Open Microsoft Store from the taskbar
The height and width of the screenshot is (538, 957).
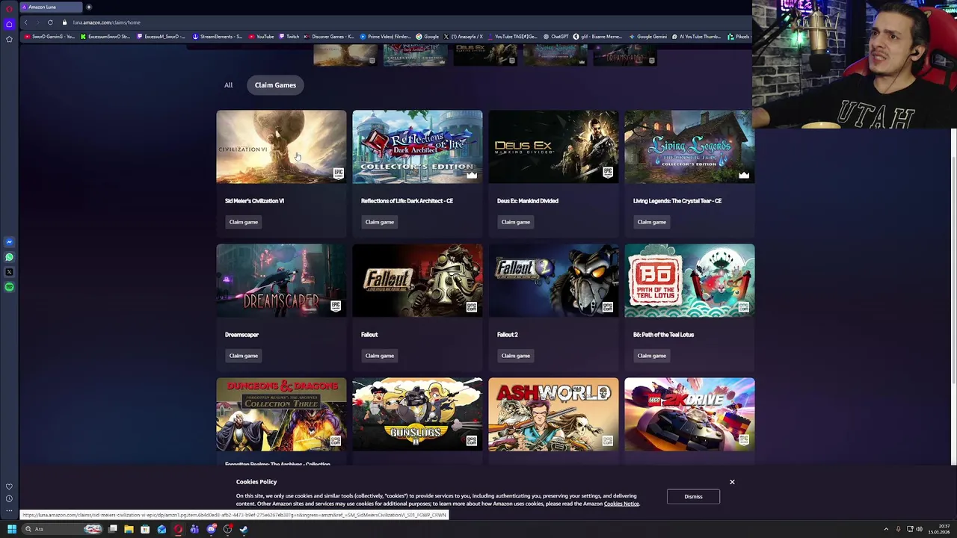pos(145,529)
